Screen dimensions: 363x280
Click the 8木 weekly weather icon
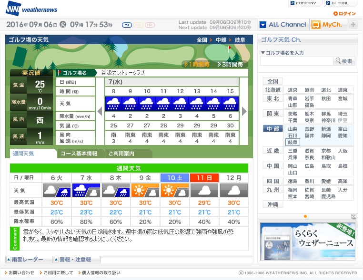(x=116, y=190)
